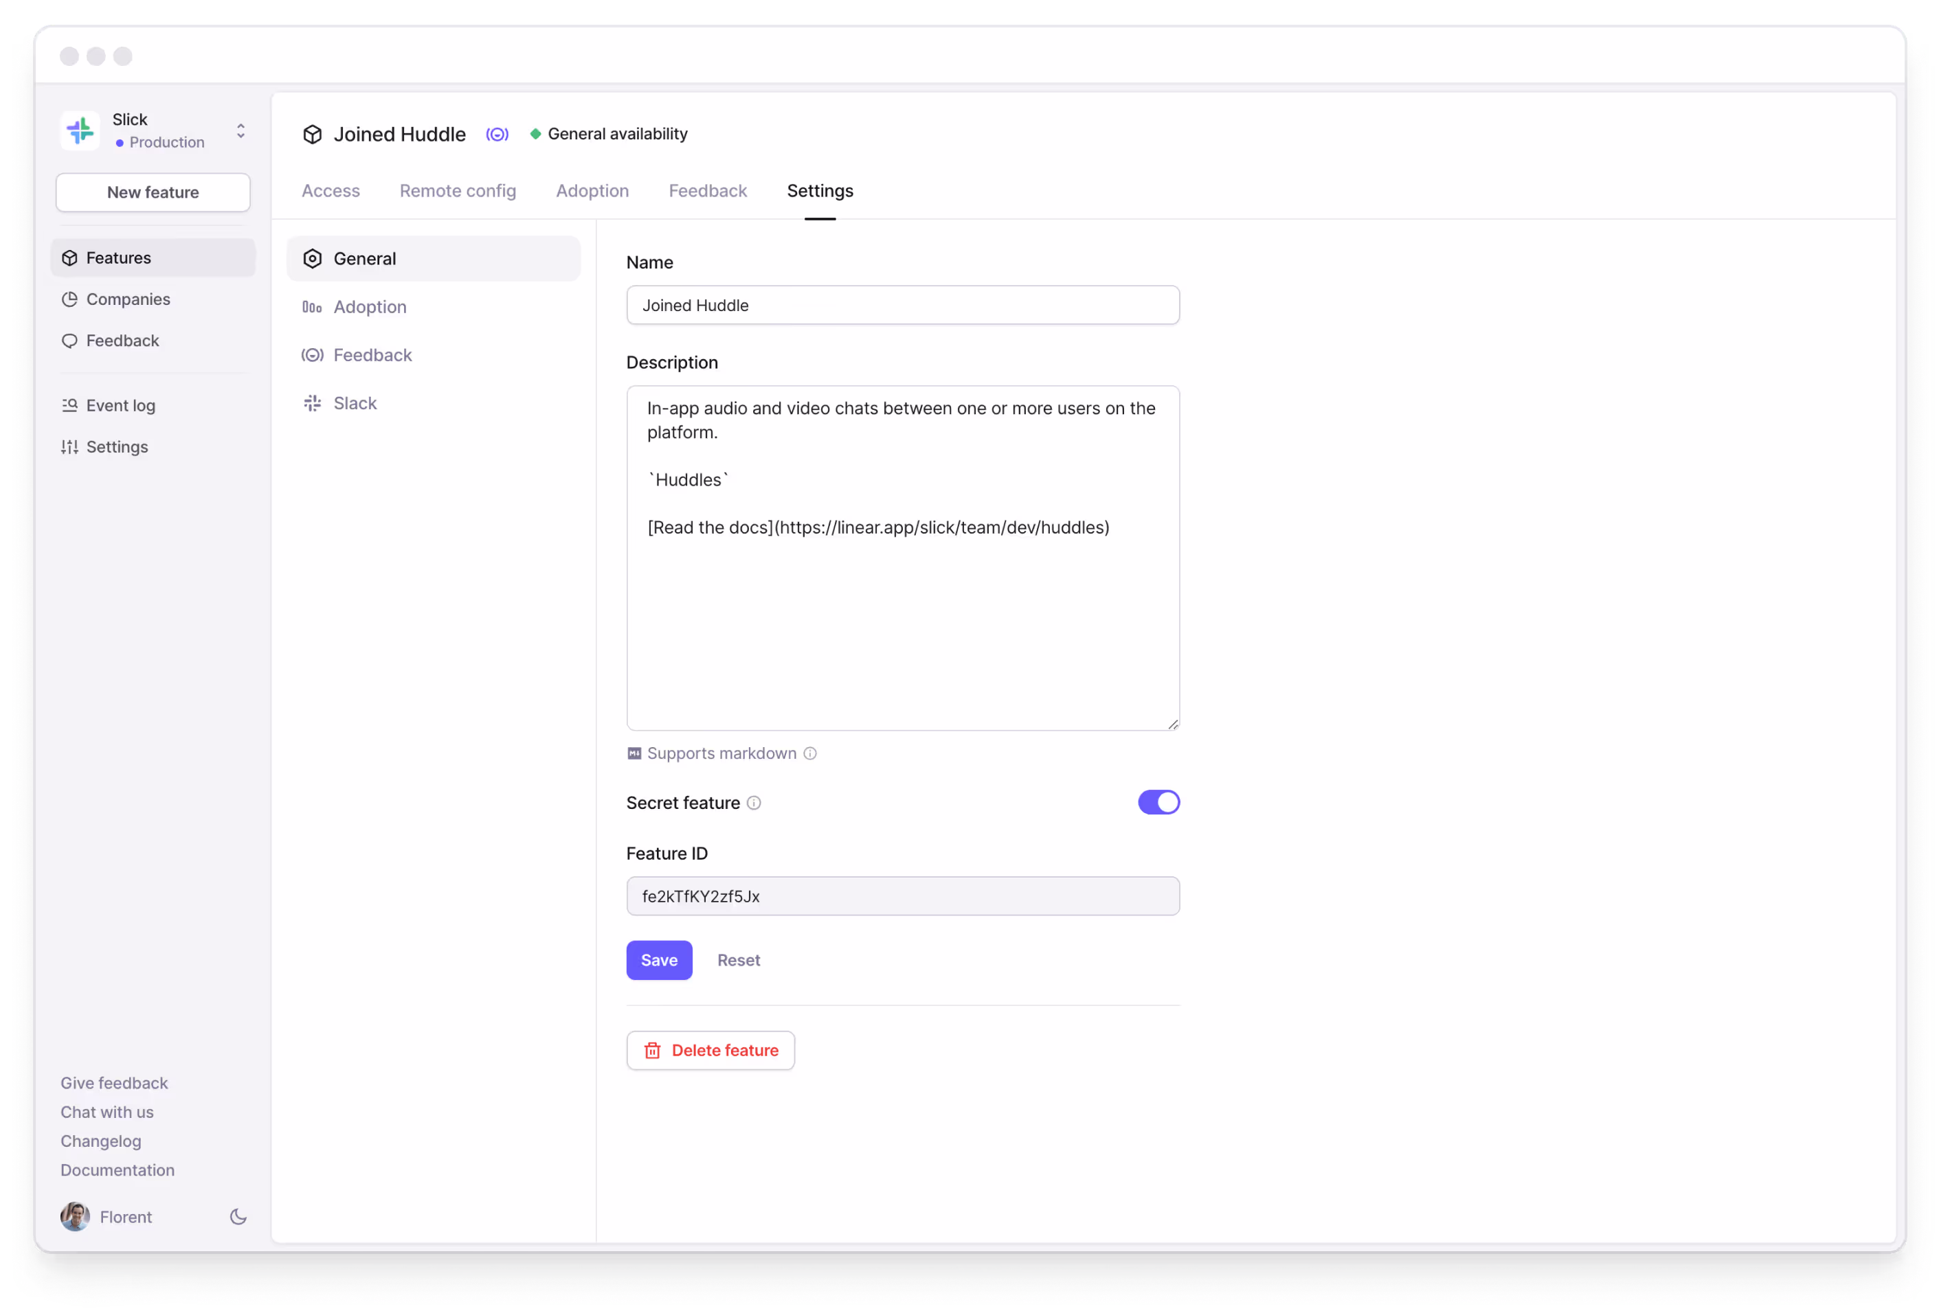Screen dimensions: 1939x1313
Task: Click the General hexagon gear icon
Action: (313, 260)
